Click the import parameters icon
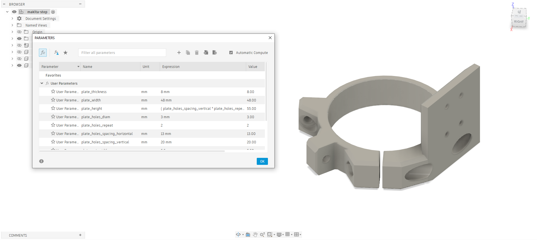Image resolution: width=537 pixels, height=240 pixels. pos(206,53)
